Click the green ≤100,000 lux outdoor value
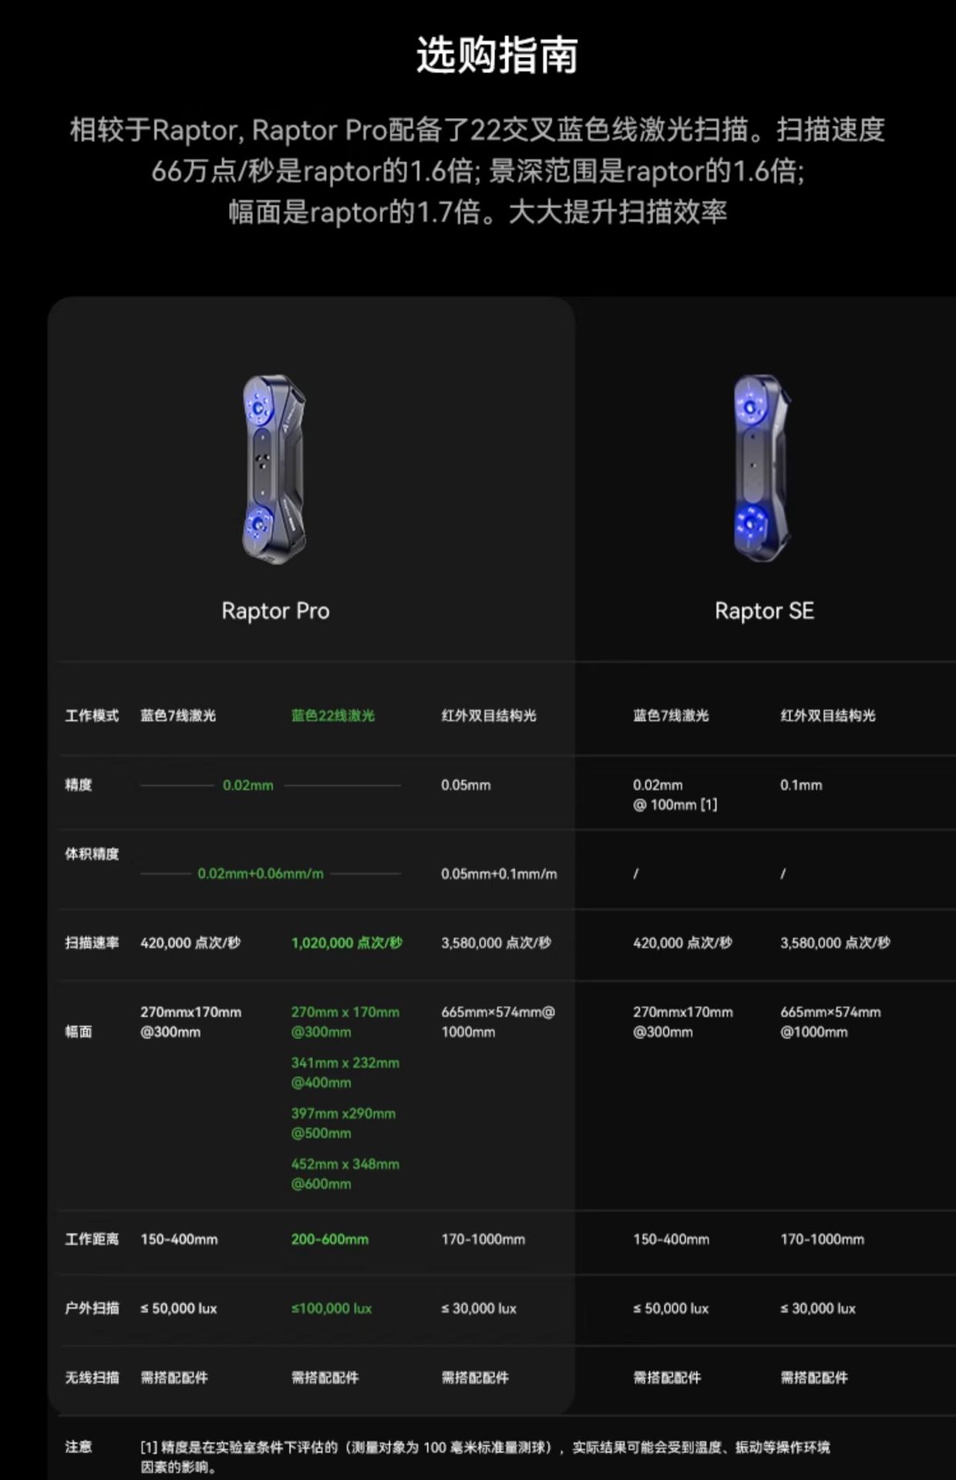Screen dimensions: 956x1480 (x=332, y=1308)
